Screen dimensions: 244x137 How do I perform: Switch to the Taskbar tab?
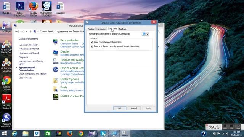[x=91, y=29]
